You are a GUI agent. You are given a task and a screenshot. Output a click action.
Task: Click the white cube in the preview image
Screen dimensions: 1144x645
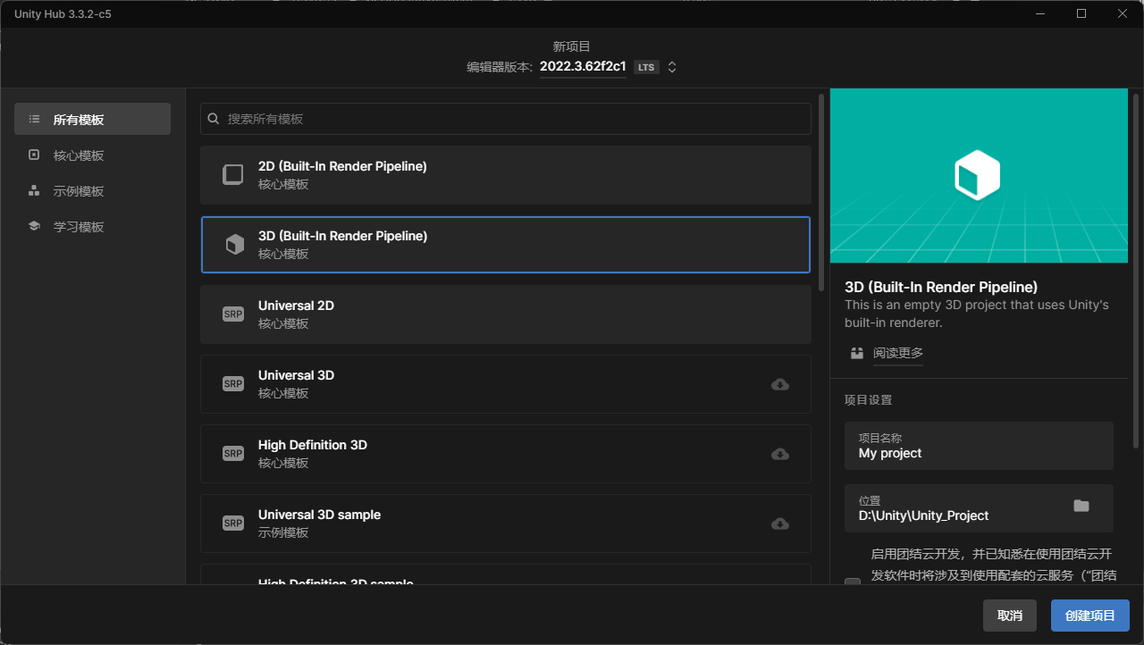click(977, 174)
